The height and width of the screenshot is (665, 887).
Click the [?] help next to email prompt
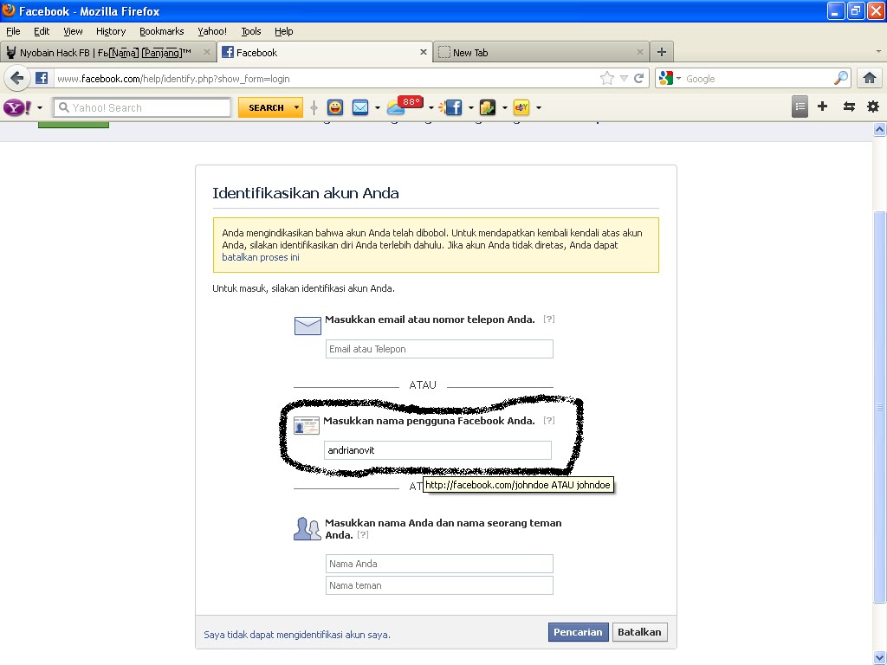[x=548, y=319]
